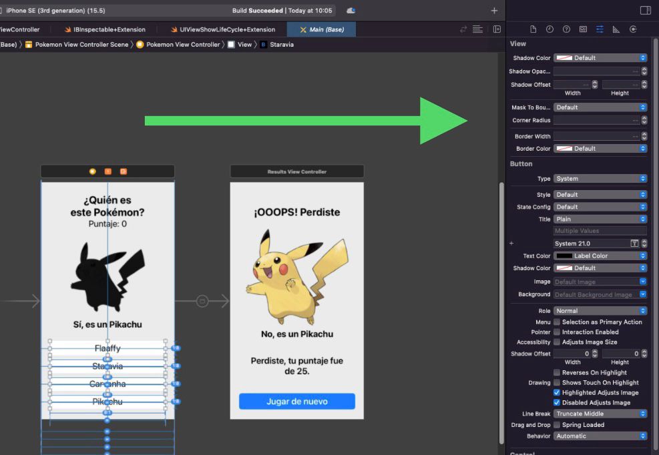
Task: Click View breadcrumb item
Action: tap(240, 45)
